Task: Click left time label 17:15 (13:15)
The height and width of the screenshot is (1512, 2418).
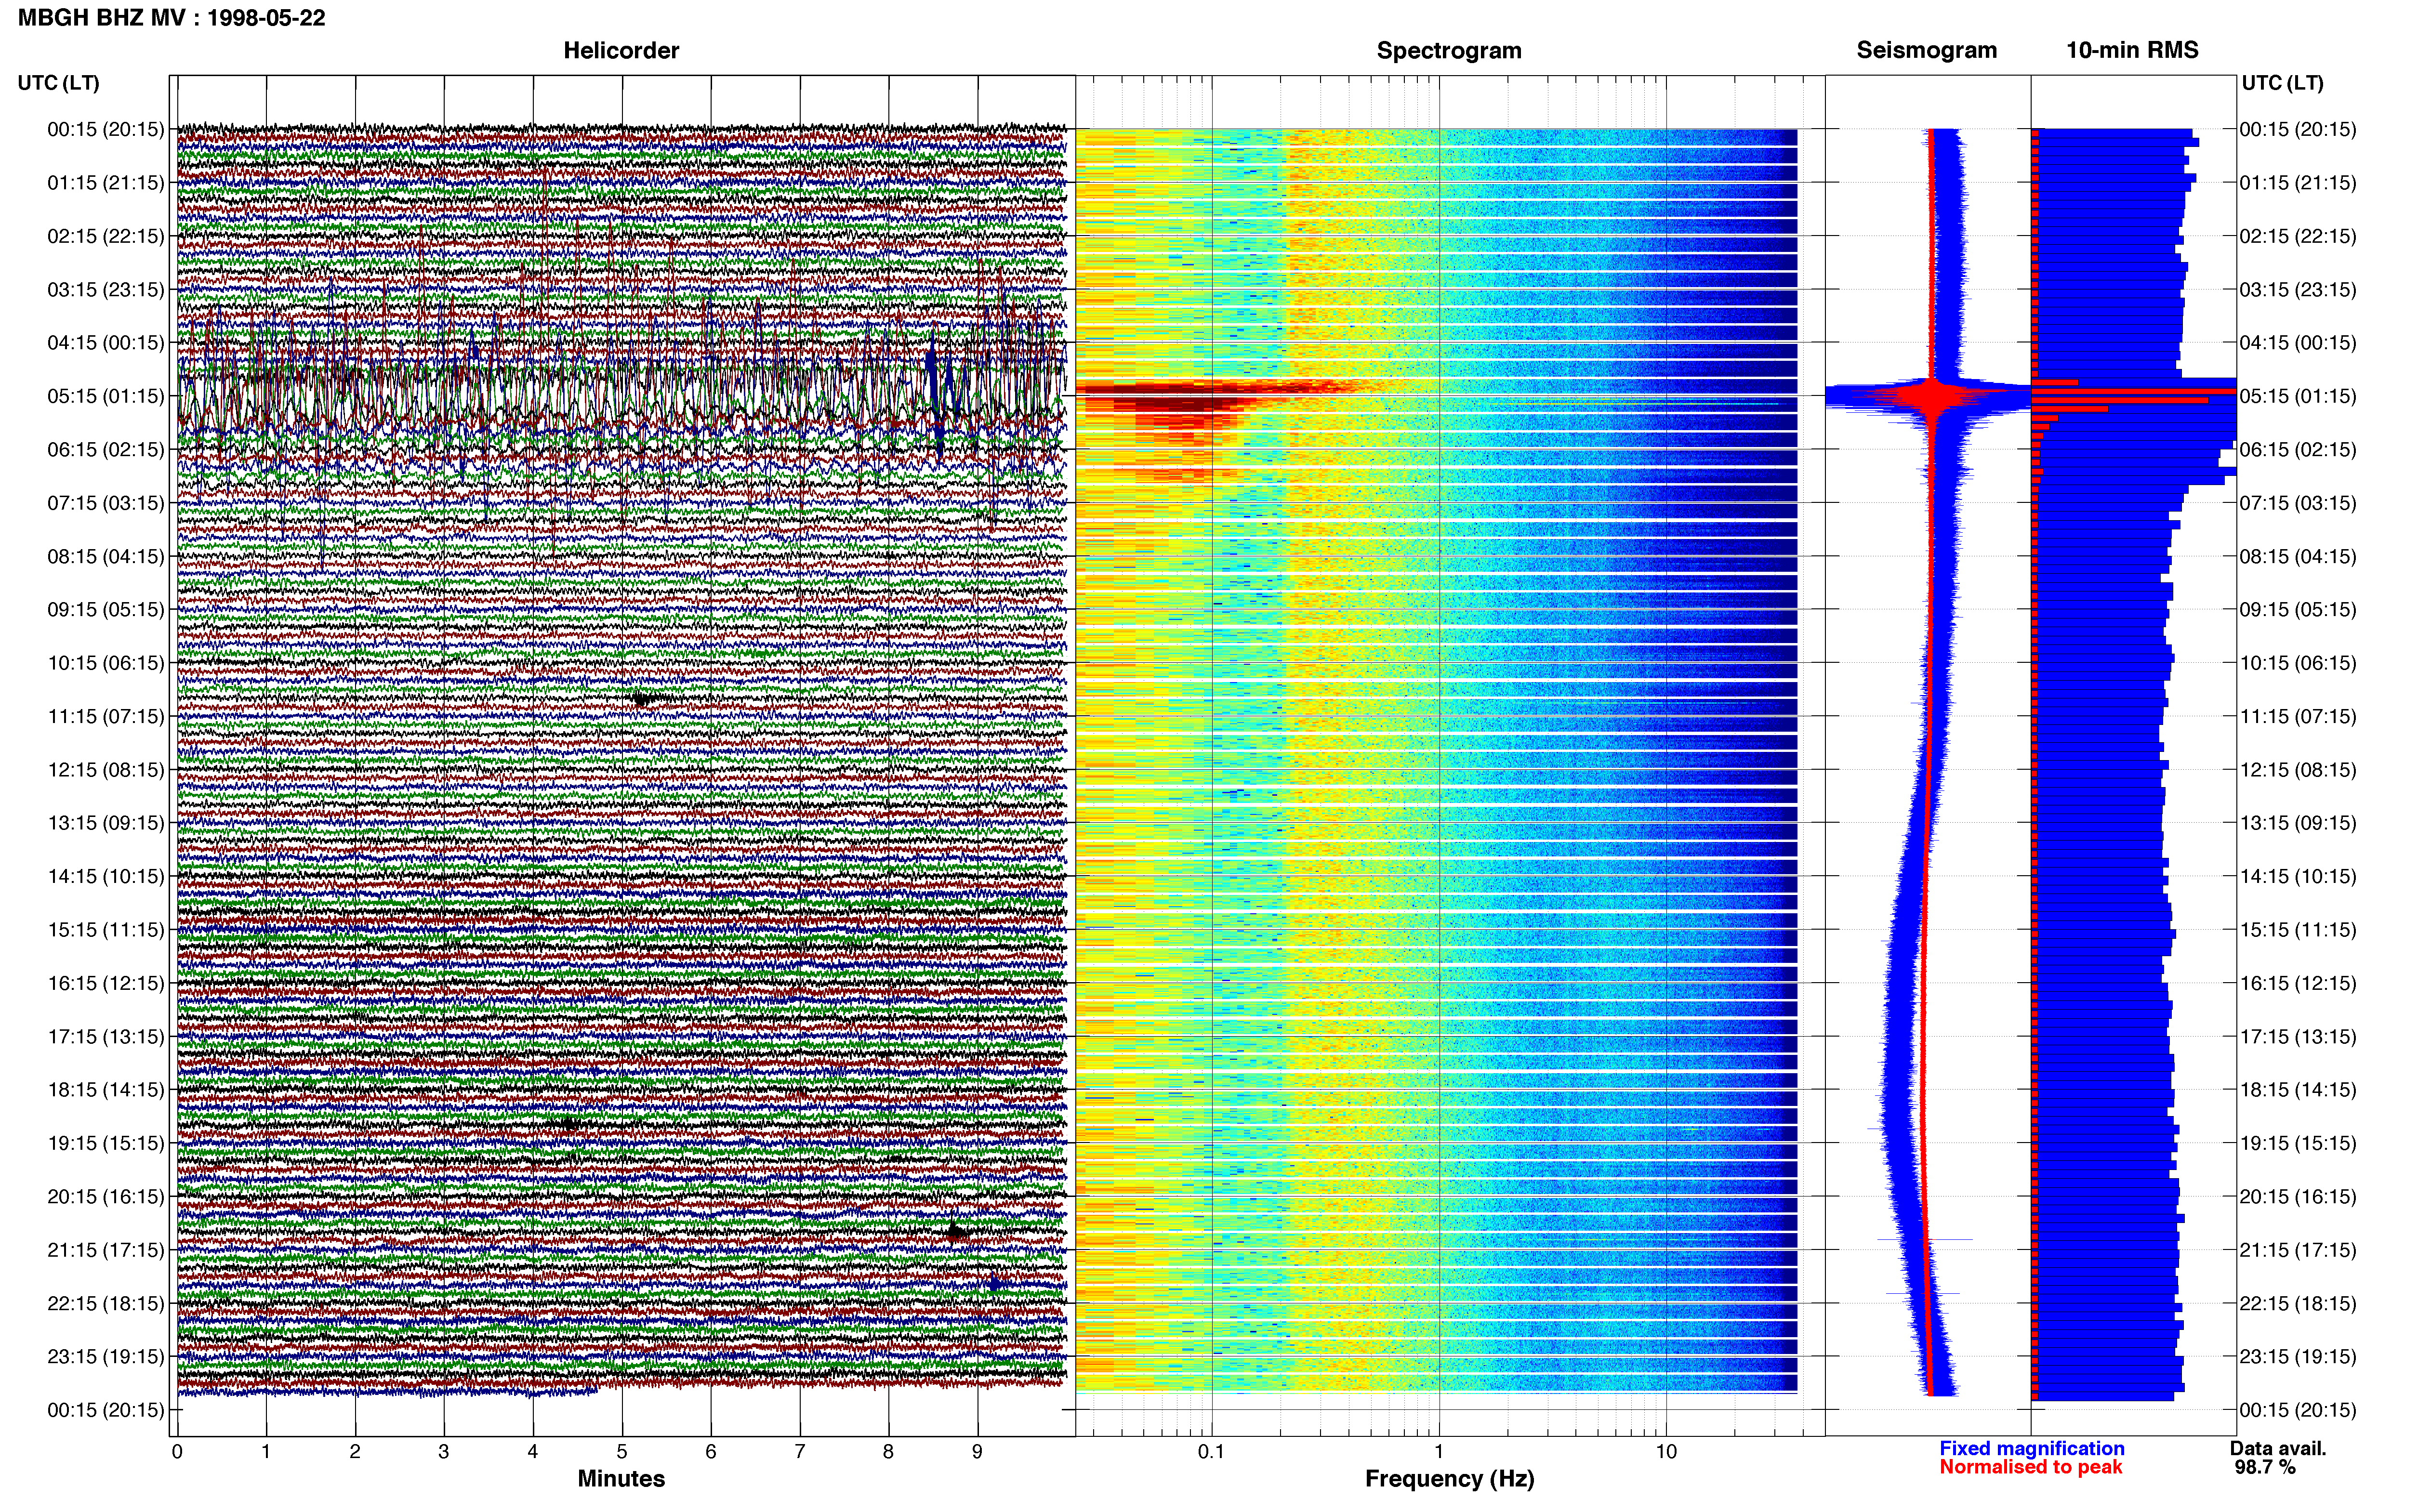Action: 106,1037
